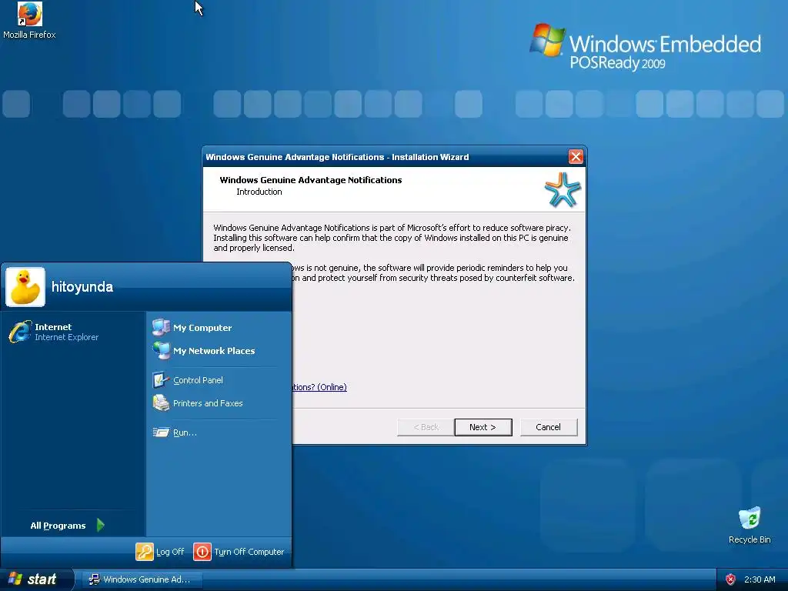788x591 pixels.
Task: Expand the All Programs arrow
Action: click(101, 525)
